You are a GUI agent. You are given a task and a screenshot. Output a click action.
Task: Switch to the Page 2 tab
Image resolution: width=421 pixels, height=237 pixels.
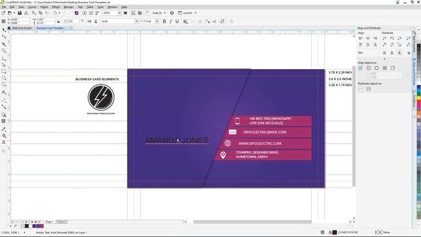[x=61, y=222]
